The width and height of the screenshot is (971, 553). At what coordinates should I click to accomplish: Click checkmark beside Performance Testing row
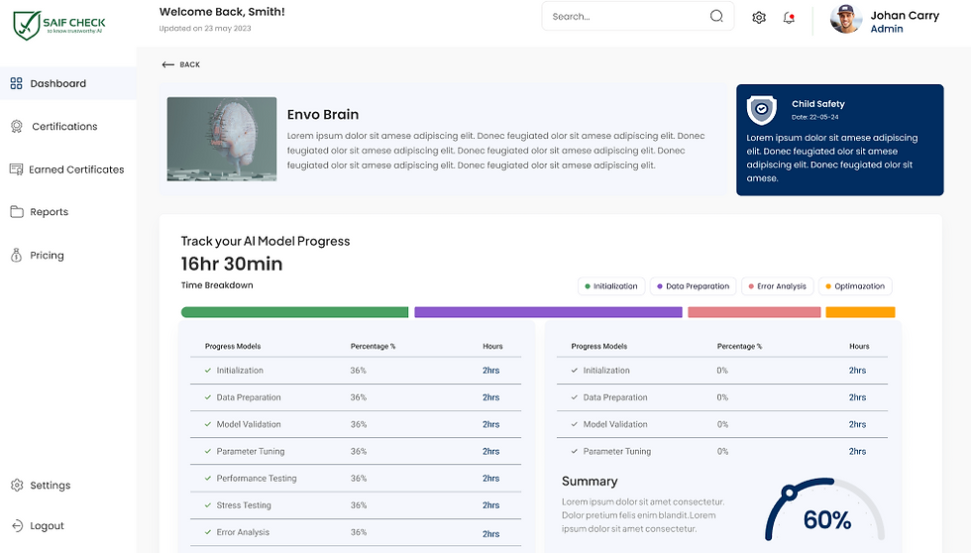[x=208, y=478]
